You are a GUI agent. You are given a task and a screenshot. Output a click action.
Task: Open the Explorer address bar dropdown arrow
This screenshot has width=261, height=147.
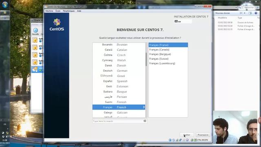[x=236, y=8]
